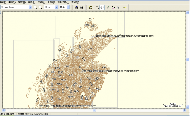The height and width of the screenshot is (116, 190).
Task: Select the green flag waypoint tool
Action: (x=108, y=7)
